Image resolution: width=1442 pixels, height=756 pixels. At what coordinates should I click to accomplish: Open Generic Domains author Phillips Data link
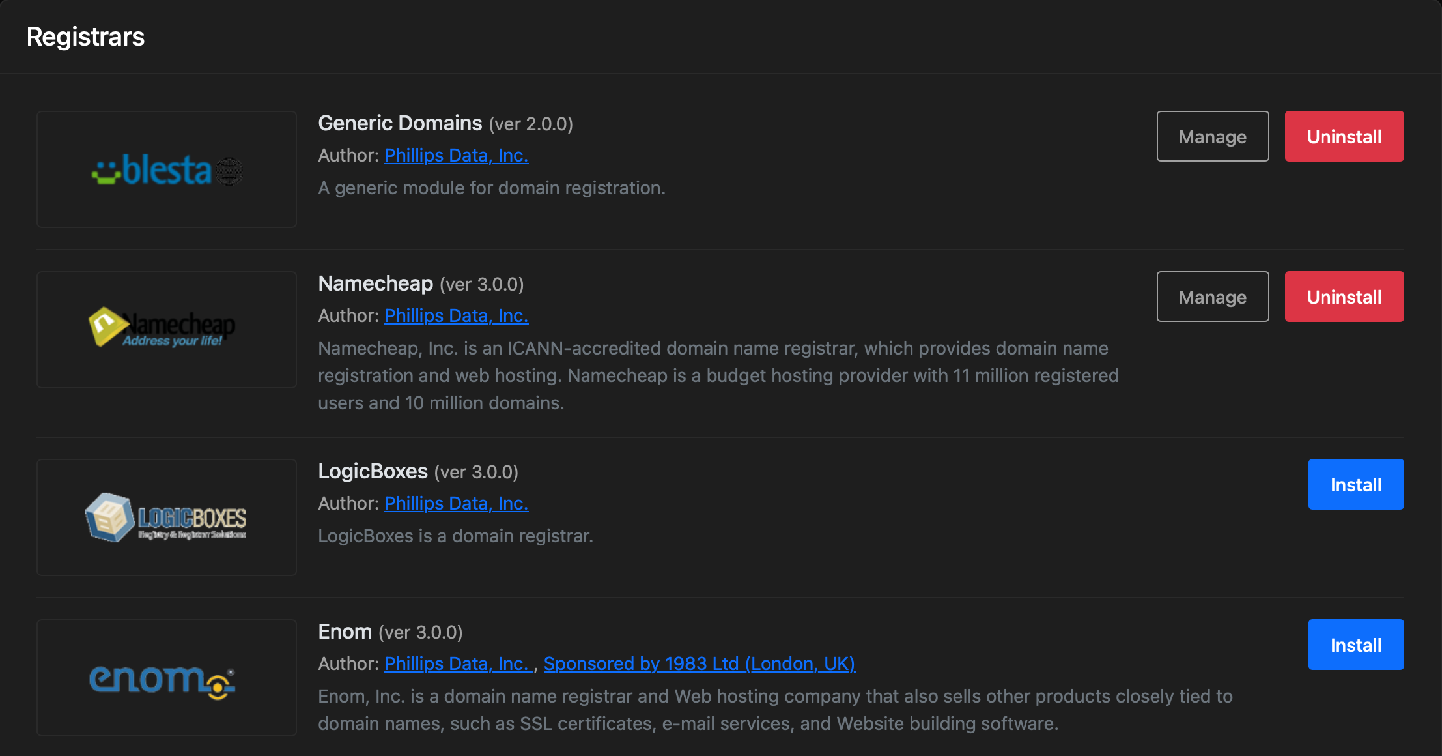click(x=456, y=155)
